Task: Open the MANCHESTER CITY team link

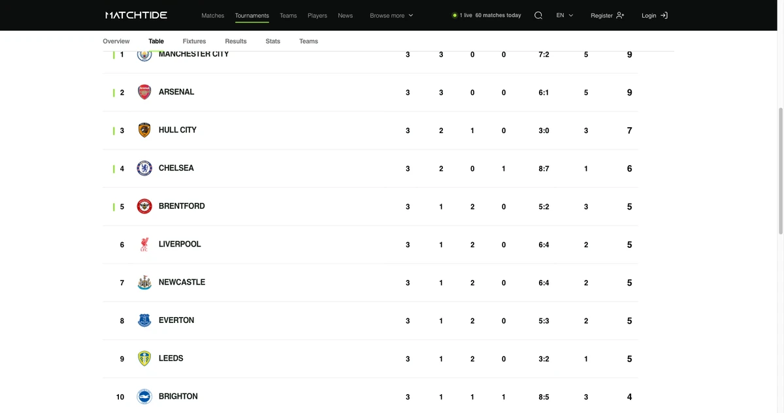Action: click(194, 54)
